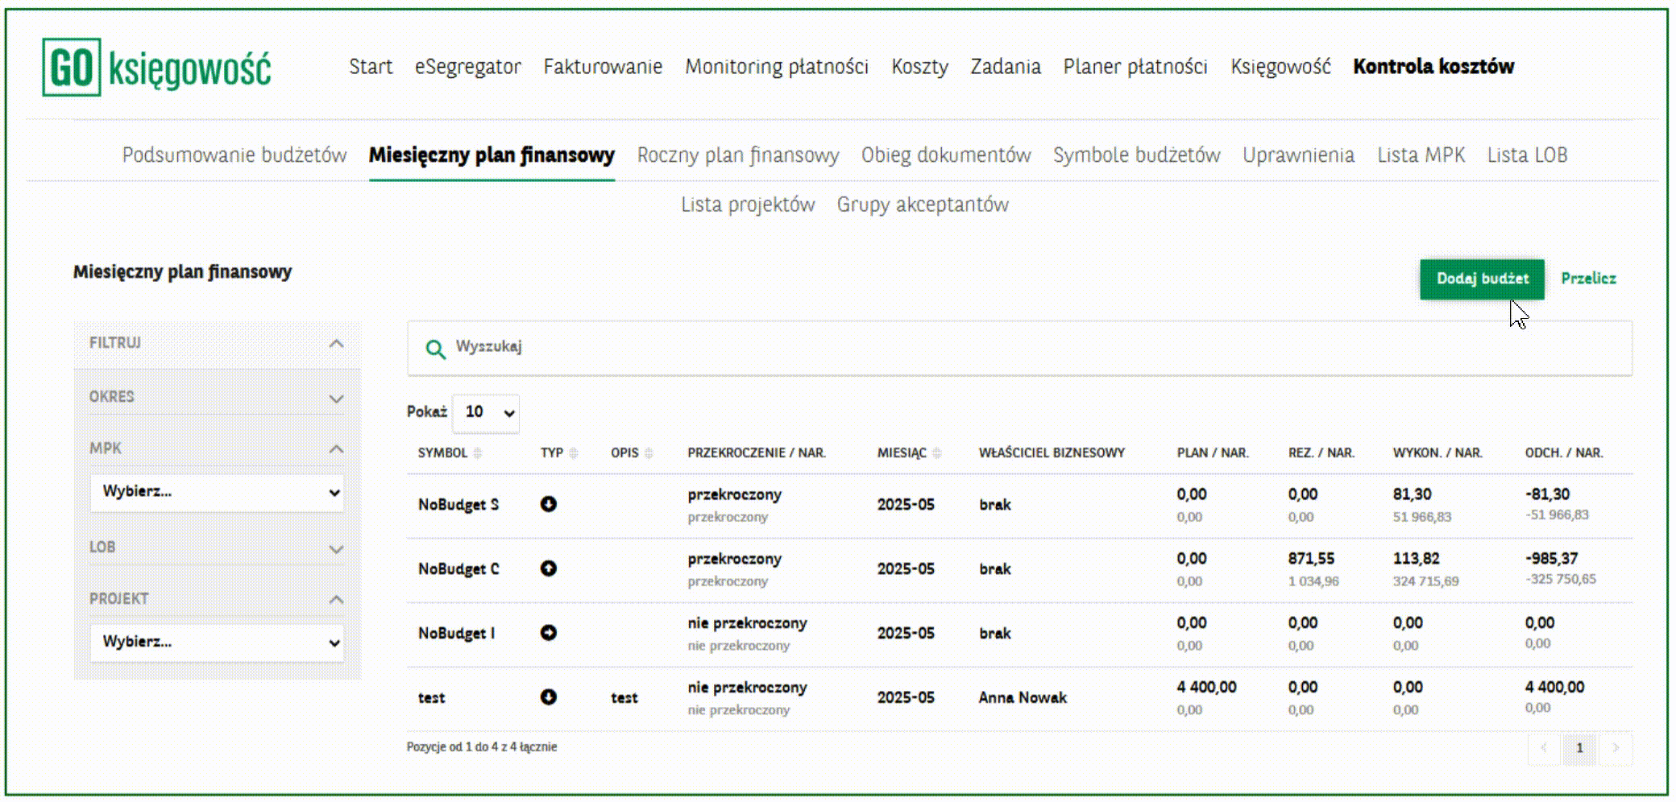Click ODCH. / NAR. column header

1564,453
